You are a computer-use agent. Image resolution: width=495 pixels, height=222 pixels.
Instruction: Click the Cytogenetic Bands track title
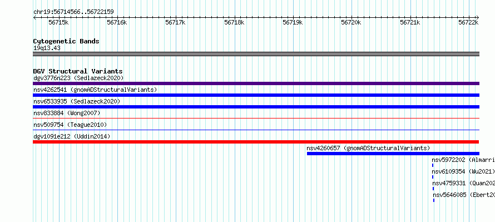click(66, 41)
